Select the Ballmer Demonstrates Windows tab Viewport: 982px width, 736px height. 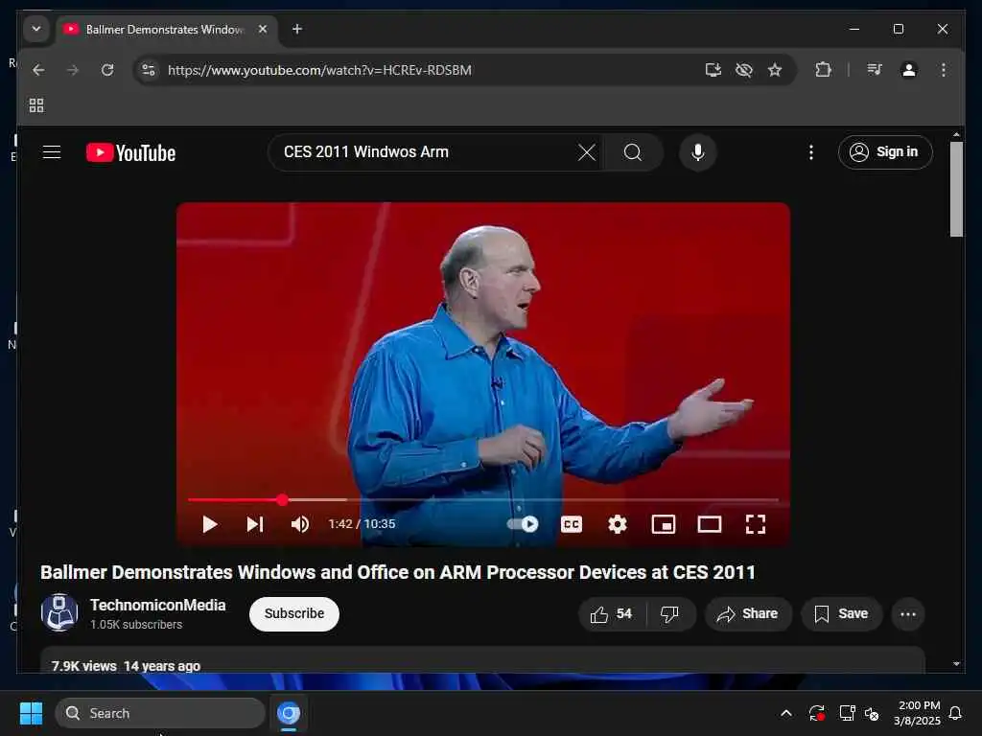166,30
